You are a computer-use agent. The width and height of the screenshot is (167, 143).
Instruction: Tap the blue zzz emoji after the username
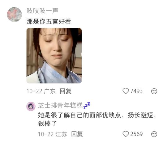coord(87,105)
